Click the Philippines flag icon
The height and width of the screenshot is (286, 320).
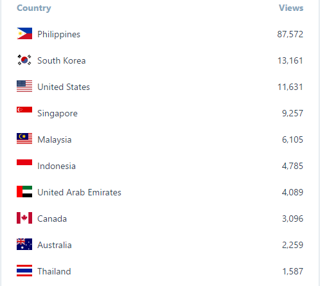(24, 33)
